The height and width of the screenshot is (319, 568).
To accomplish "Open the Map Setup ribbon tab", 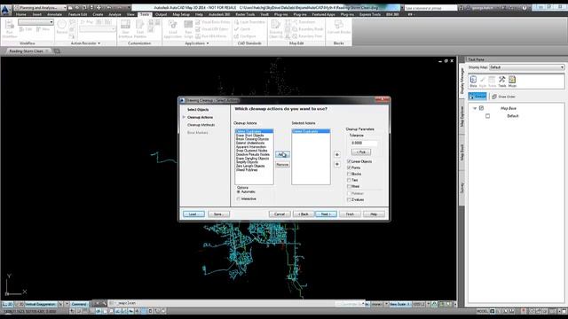I will point(181,14).
